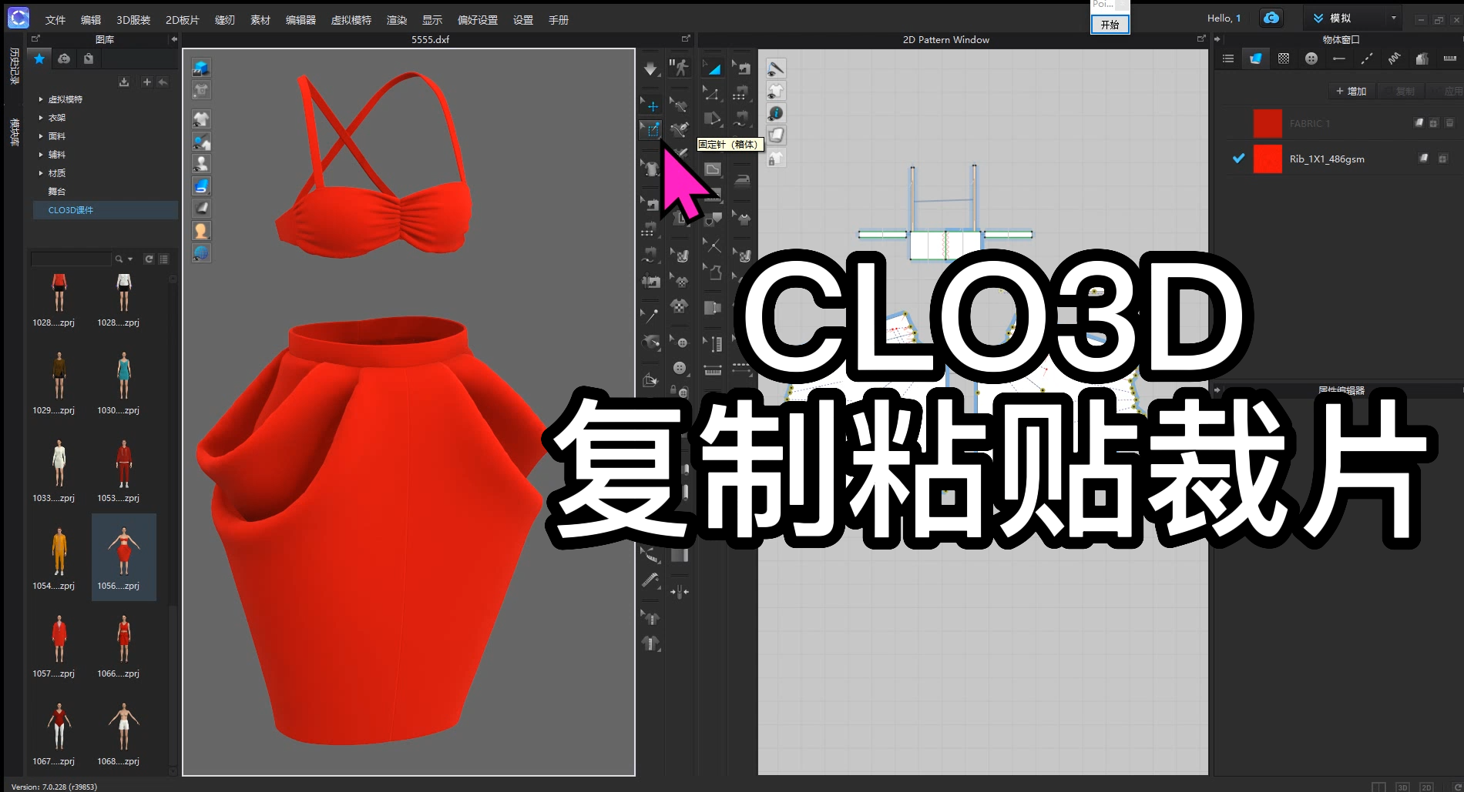
Task: Select the Edit Pattern blue triangle tool
Action: pos(714,69)
